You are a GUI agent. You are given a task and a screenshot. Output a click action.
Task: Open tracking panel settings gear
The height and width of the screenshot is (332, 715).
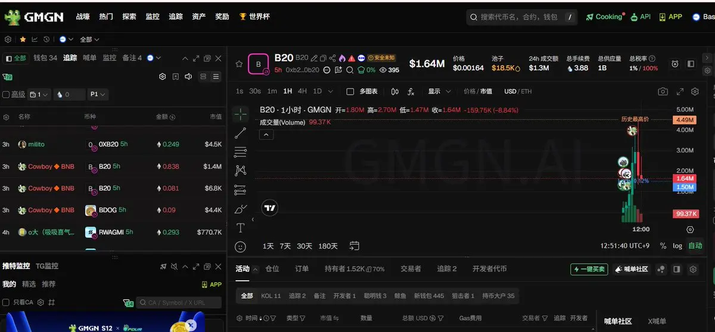pyautogui.click(x=162, y=77)
